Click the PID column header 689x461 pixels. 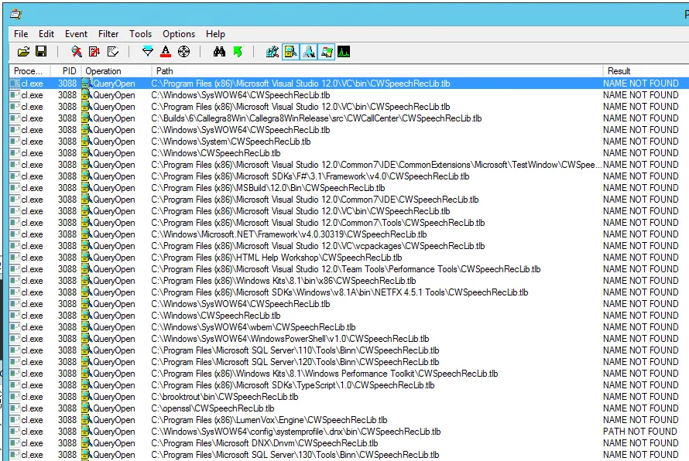(65, 71)
